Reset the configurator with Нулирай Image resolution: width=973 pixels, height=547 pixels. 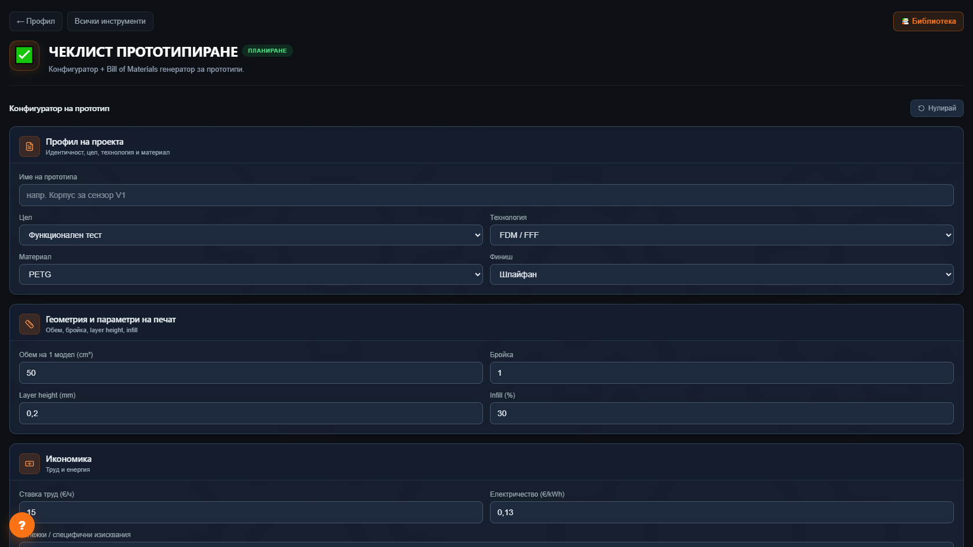[x=937, y=108]
